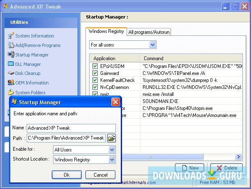Open Disk Cleanup utility
The image size is (251, 189).
pos(28,73)
